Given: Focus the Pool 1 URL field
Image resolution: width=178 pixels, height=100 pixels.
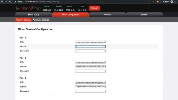Looking at the screenshot, I should (x=90, y=42).
